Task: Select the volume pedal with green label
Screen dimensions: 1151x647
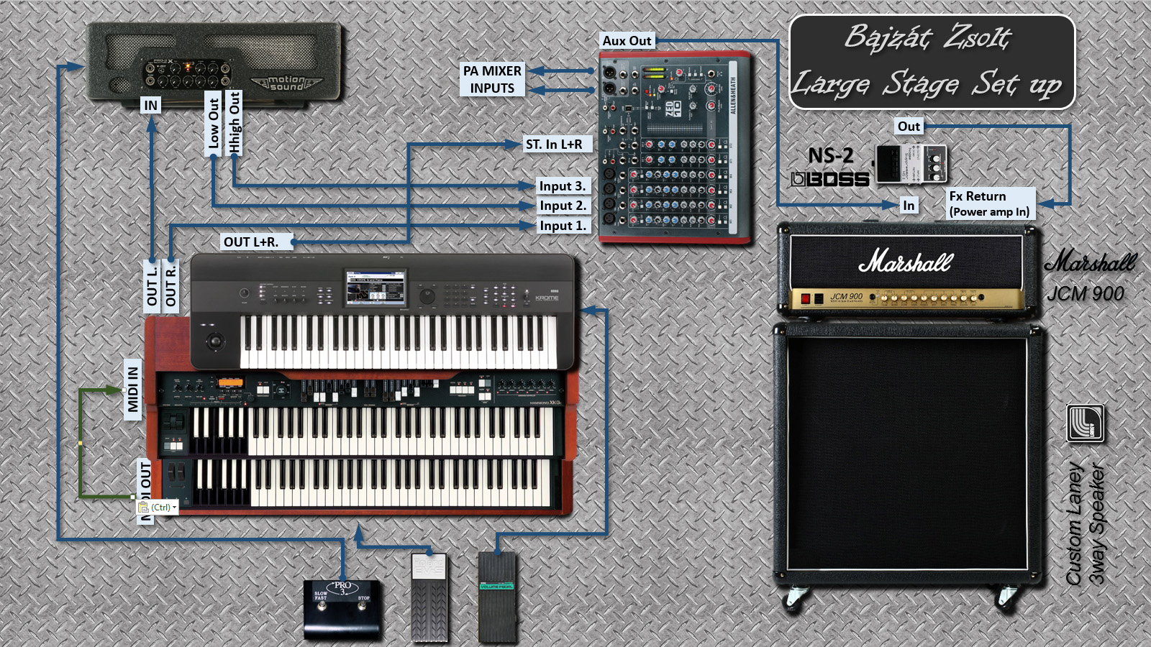Action: click(497, 597)
